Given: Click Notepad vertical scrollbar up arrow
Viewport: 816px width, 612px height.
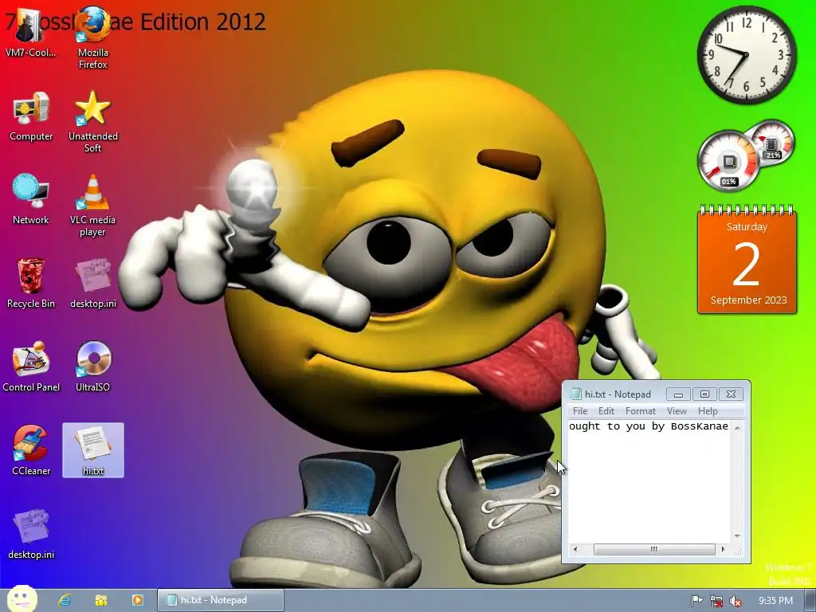Looking at the screenshot, I should (737, 427).
